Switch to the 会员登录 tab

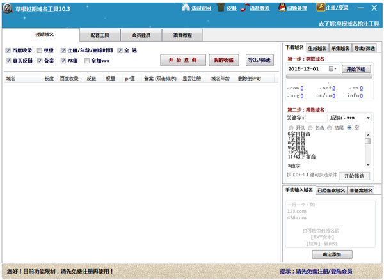141,35
